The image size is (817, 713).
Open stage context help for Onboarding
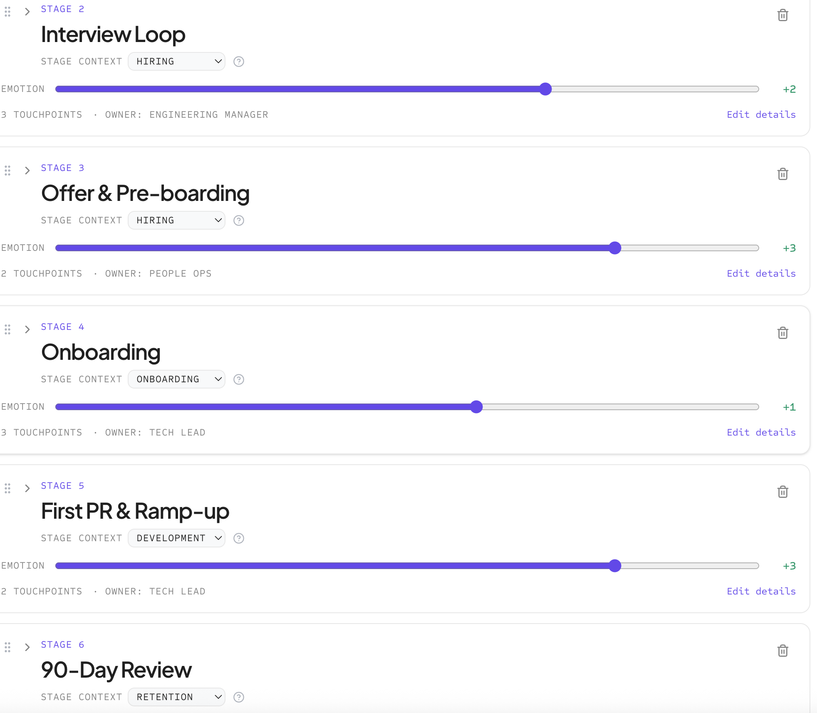tap(239, 379)
